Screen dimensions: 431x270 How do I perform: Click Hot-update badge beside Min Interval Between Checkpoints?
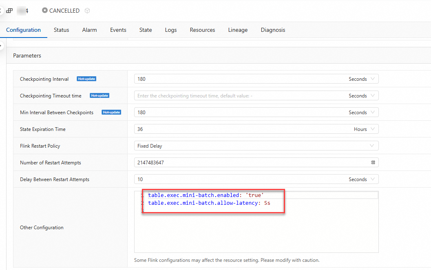(x=111, y=113)
